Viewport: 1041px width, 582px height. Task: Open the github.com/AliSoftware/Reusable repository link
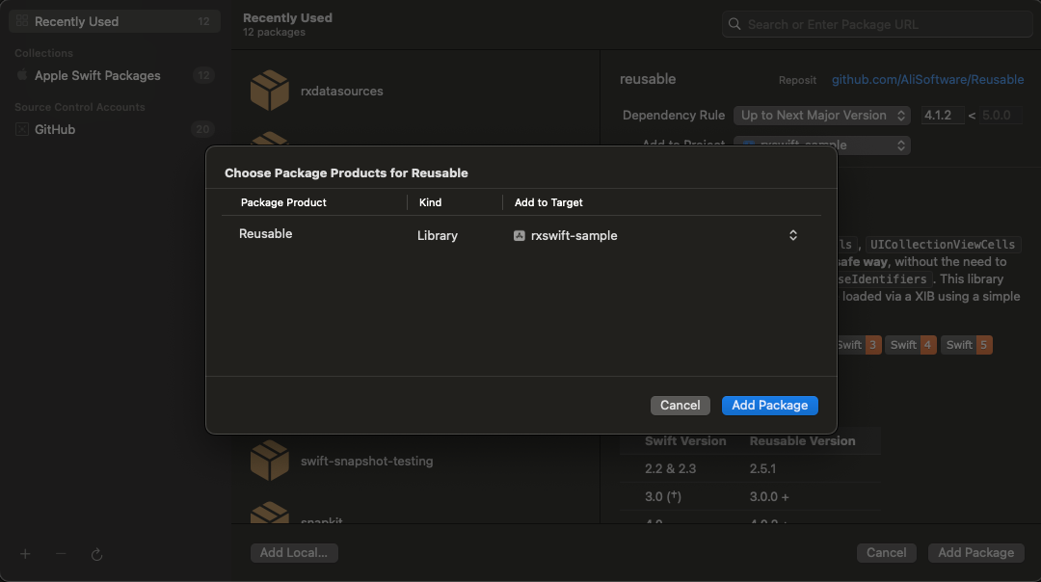tap(927, 80)
